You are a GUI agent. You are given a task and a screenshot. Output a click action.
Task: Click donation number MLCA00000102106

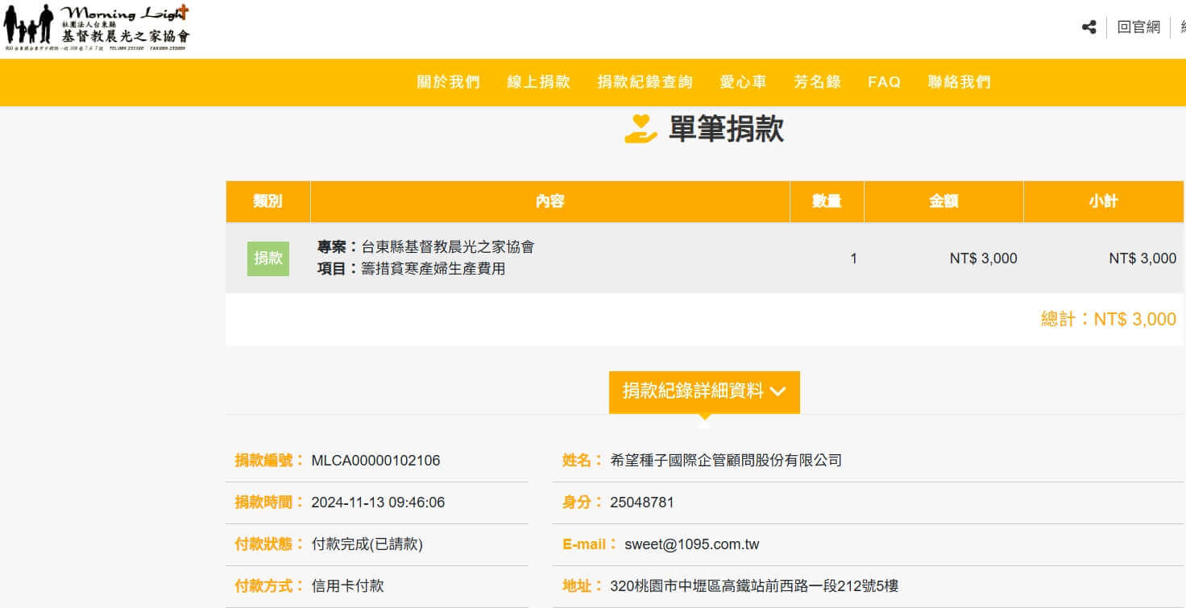(x=375, y=461)
